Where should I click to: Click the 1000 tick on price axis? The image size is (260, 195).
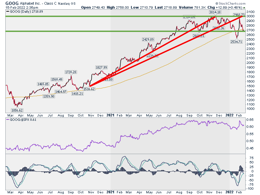(250, 109)
